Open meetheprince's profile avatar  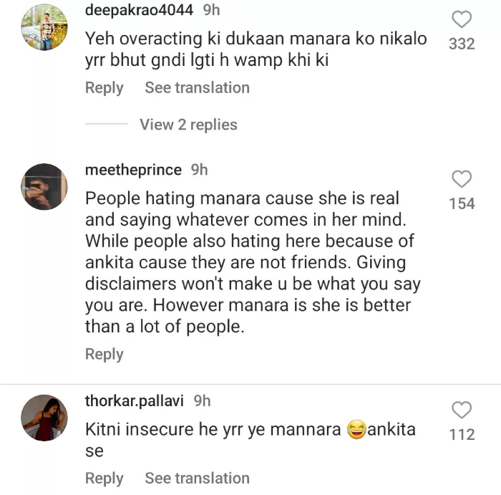pyautogui.click(x=44, y=187)
